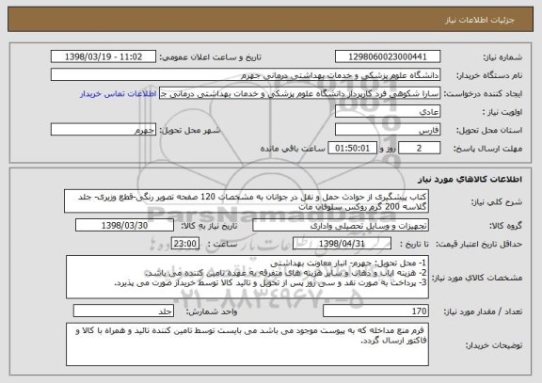Viewport: 542px width, 383px height.
Task: Click the تاریخ و ساعت اعلان عمومی label
Action: [x=210, y=57]
